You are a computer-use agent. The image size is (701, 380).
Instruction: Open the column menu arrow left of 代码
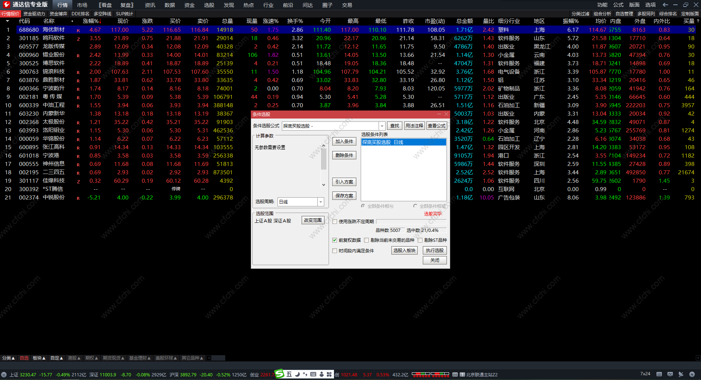7,21
